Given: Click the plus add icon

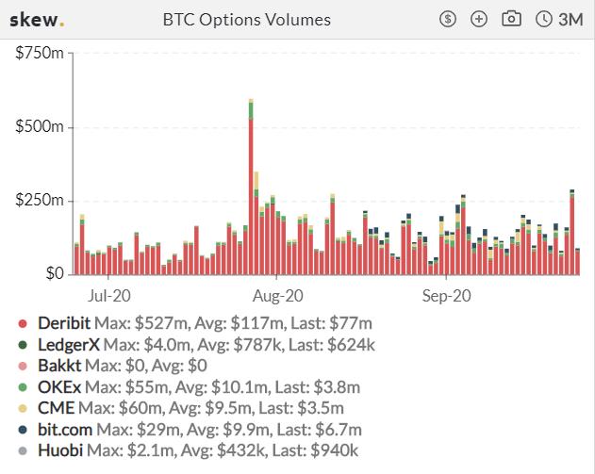Looking at the screenshot, I should coord(479,19).
